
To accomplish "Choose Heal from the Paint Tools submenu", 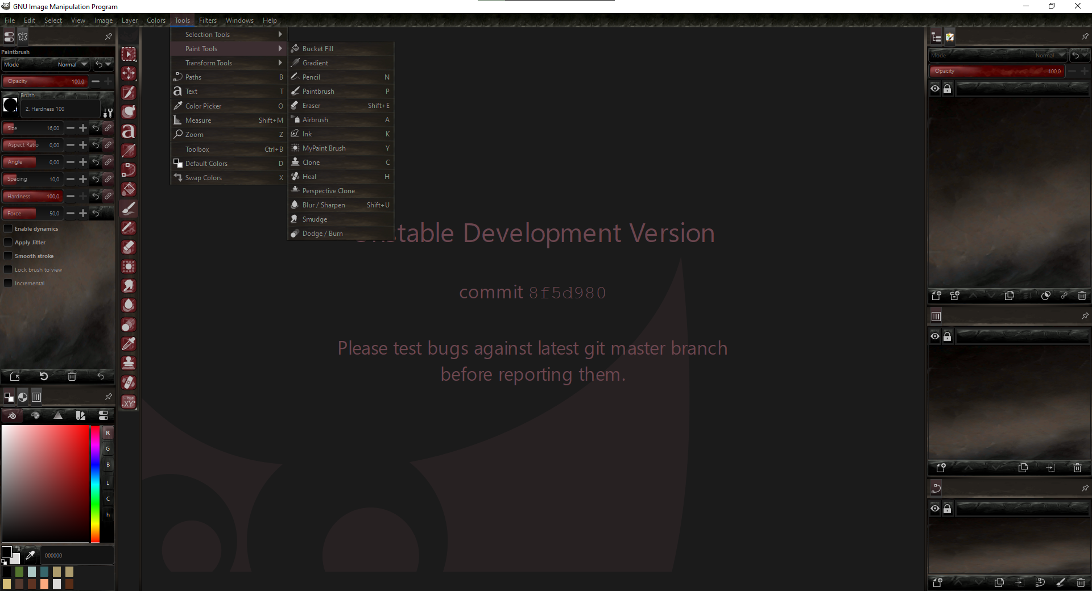I will [x=311, y=177].
